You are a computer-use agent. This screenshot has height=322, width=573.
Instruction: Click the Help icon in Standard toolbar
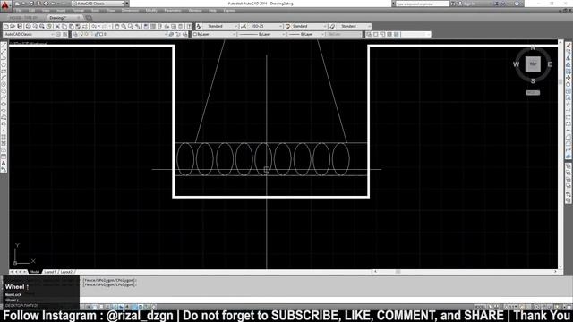(x=189, y=26)
